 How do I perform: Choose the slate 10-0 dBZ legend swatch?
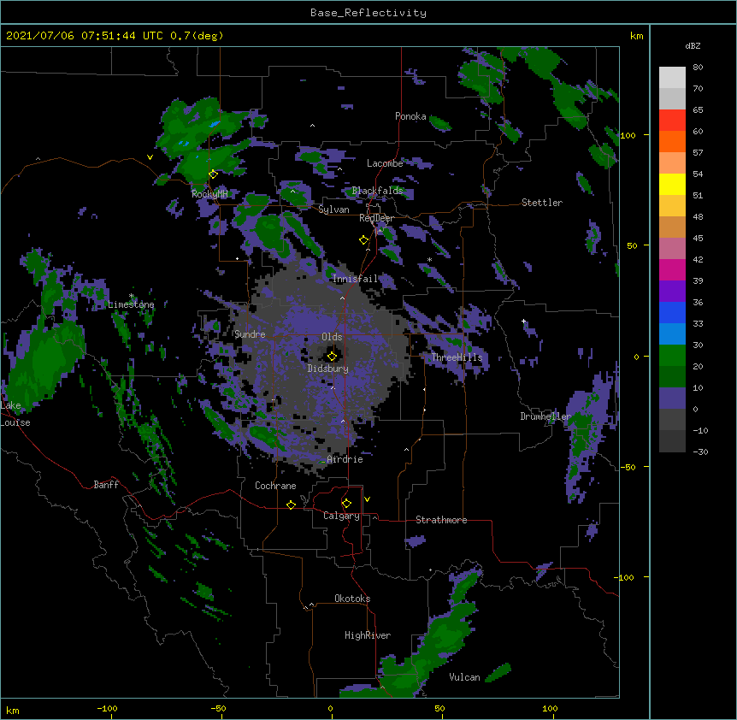[672, 398]
